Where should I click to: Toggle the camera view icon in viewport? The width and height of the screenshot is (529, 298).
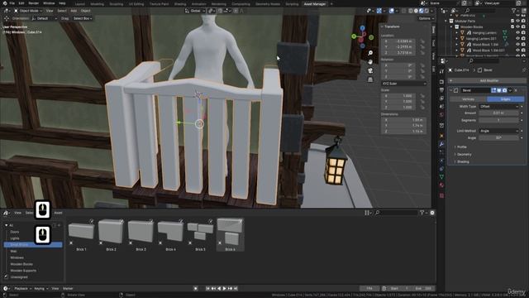(370, 70)
